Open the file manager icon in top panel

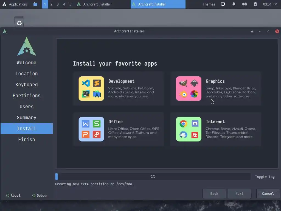(x=35, y=4)
